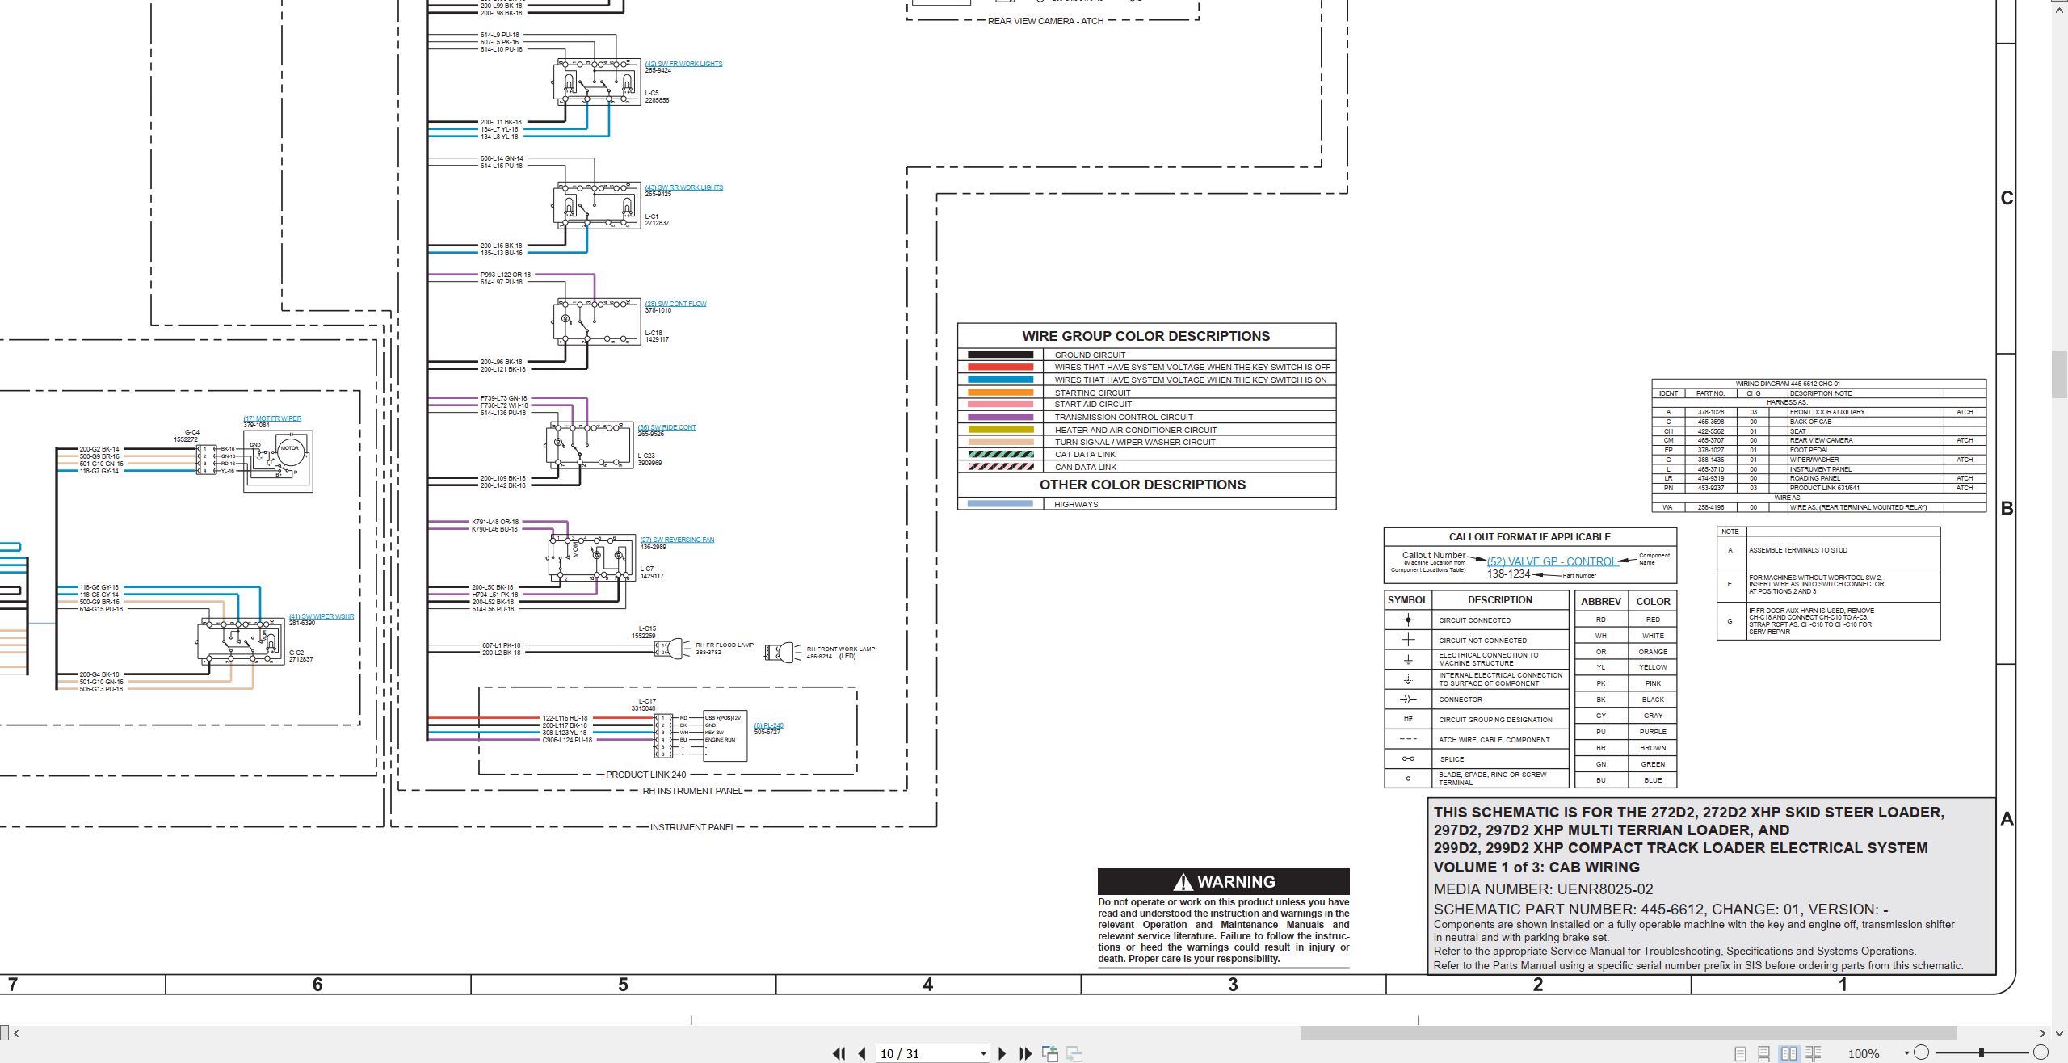Click the OTHER COLOR DESCRIPTIONS heading
Viewport: 2068px width, 1063px height.
tap(1142, 485)
